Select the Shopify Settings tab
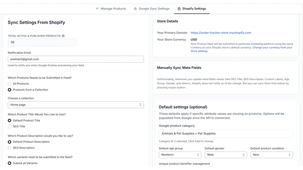 tap(192, 9)
